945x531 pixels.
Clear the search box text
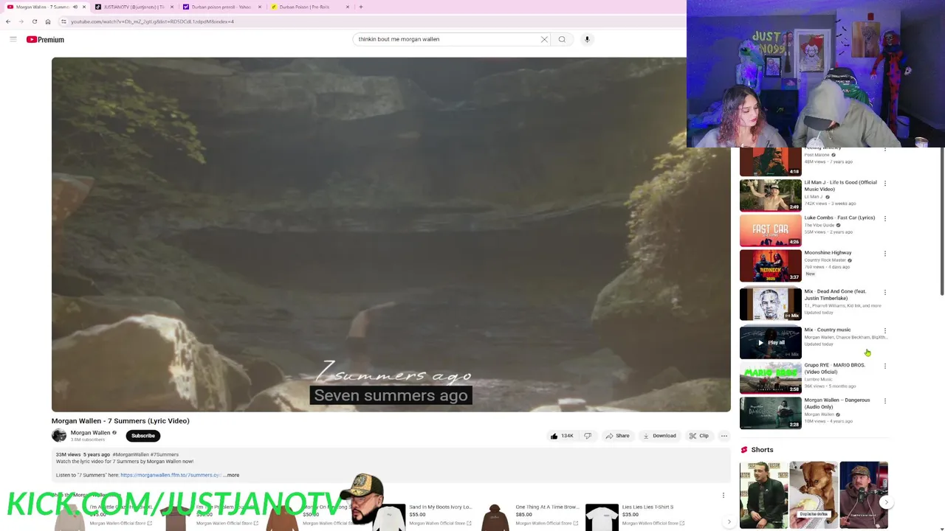tap(544, 39)
